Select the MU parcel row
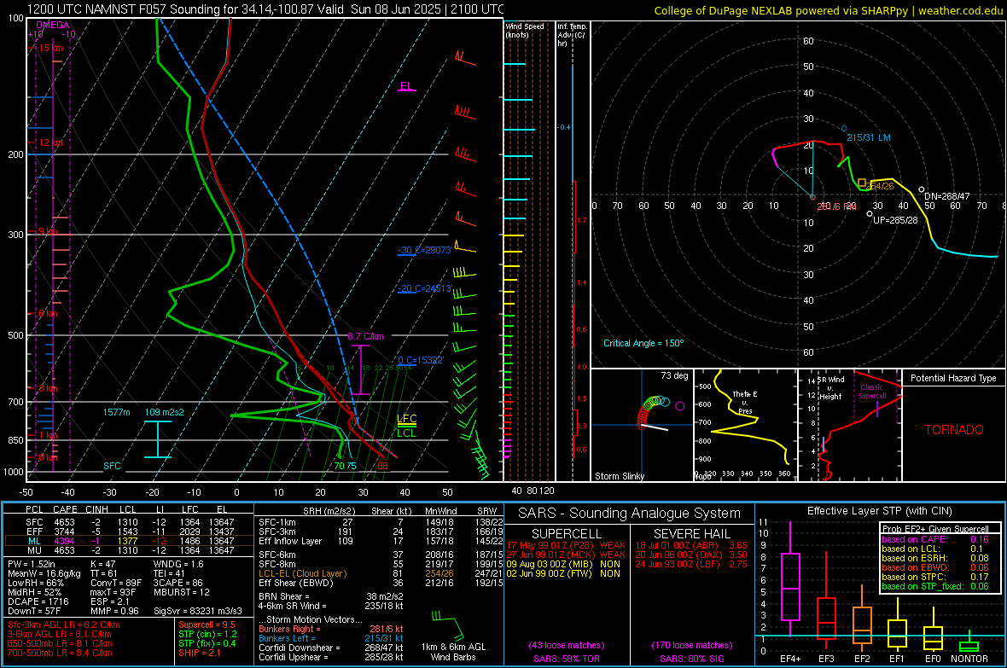1007x668 pixels. point(129,550)
